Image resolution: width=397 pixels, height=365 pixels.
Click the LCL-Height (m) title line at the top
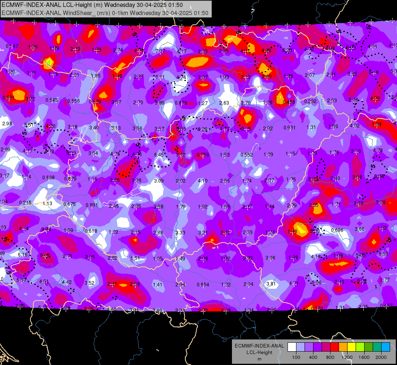point(92,5)
